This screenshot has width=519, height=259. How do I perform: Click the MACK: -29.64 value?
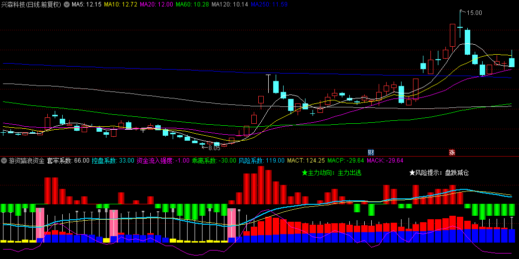coord(385,161)
